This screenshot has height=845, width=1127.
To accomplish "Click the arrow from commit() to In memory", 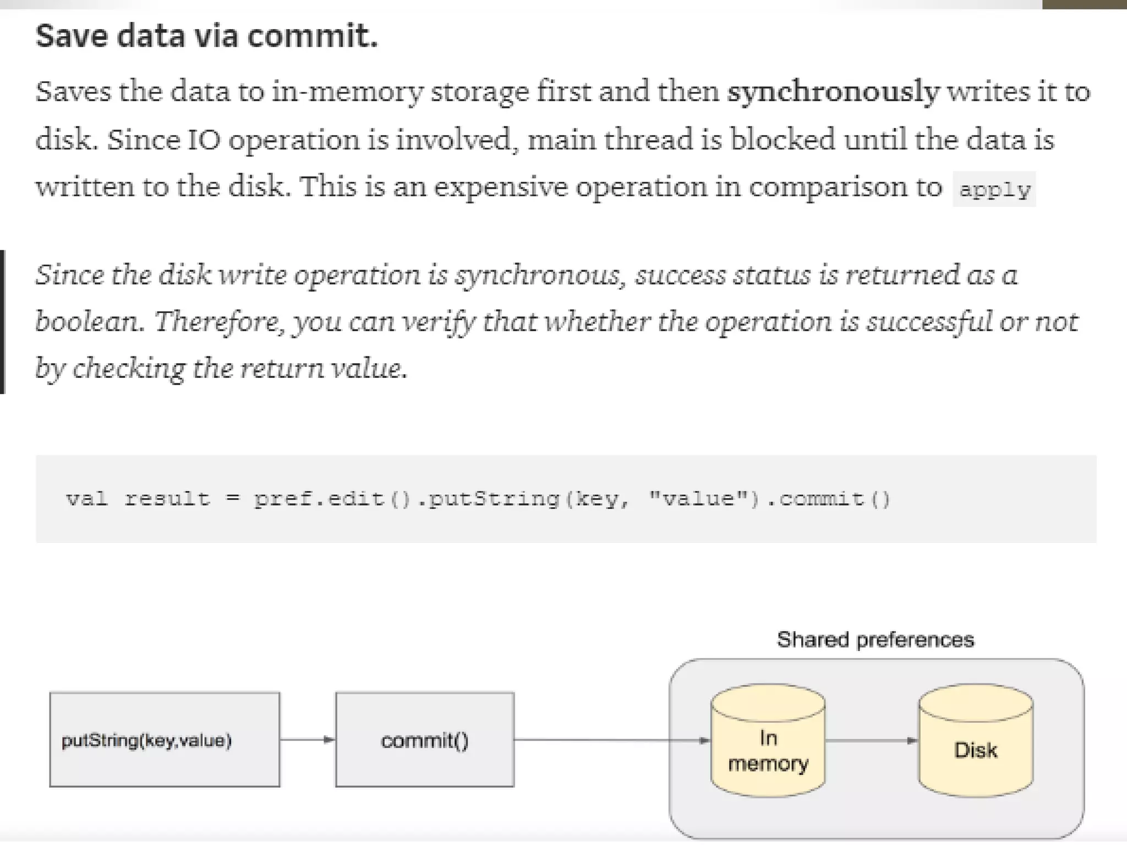I will click(611, 740).
